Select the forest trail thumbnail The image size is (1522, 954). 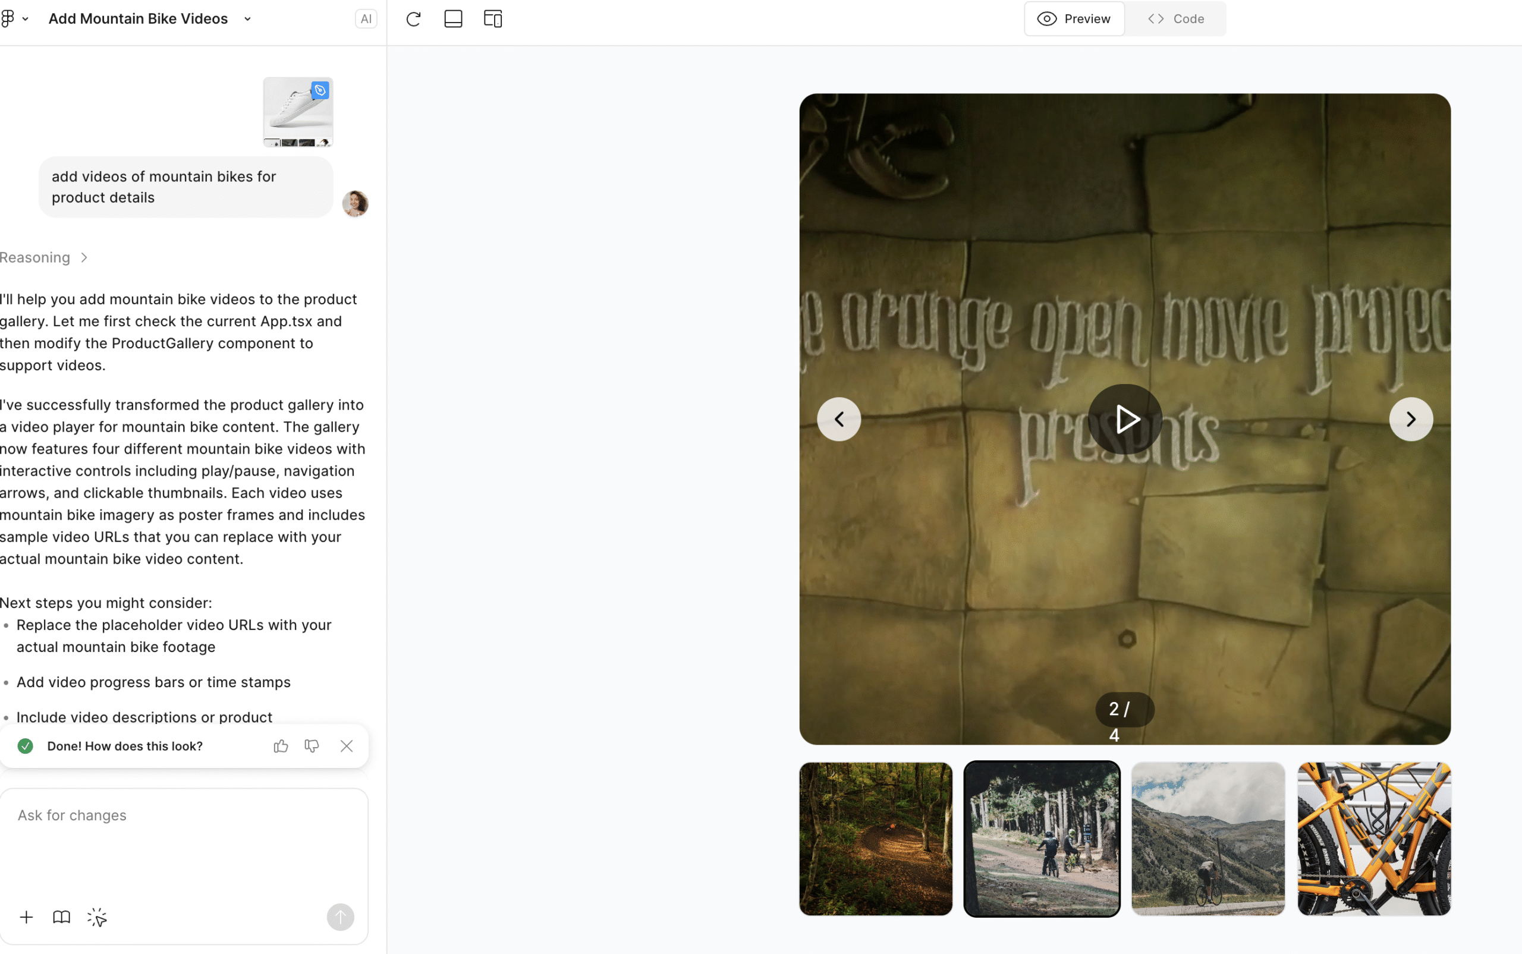[876, 839]
